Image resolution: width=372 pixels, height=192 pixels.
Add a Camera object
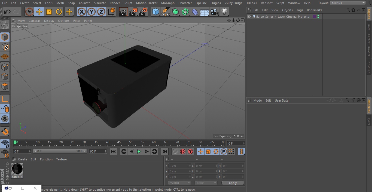coord(215,12)
